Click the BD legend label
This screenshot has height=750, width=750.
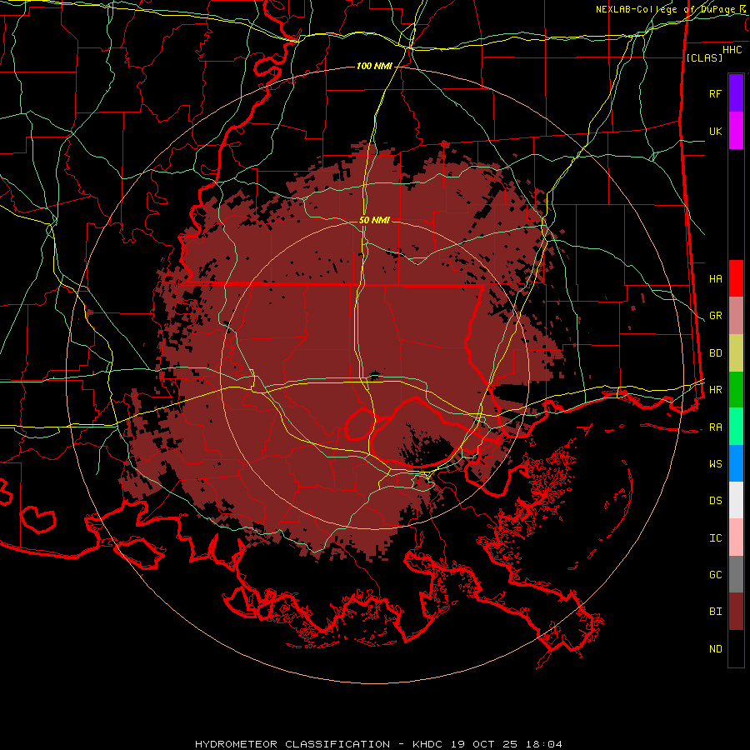(x=715, y=353)
